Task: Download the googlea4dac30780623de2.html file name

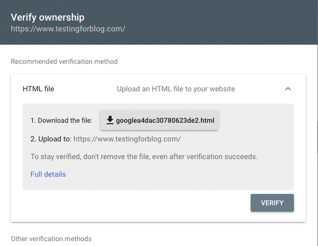Action: coord(165,120)
